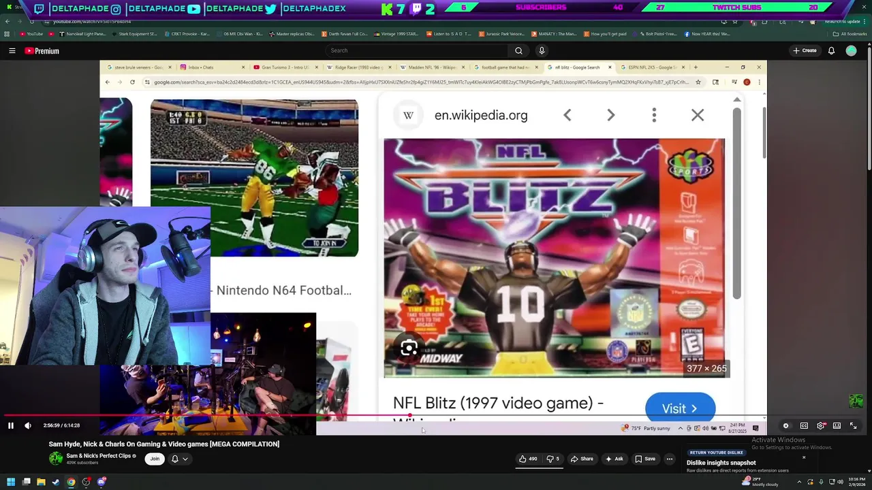Switch player to theater mode

[837, 425]
